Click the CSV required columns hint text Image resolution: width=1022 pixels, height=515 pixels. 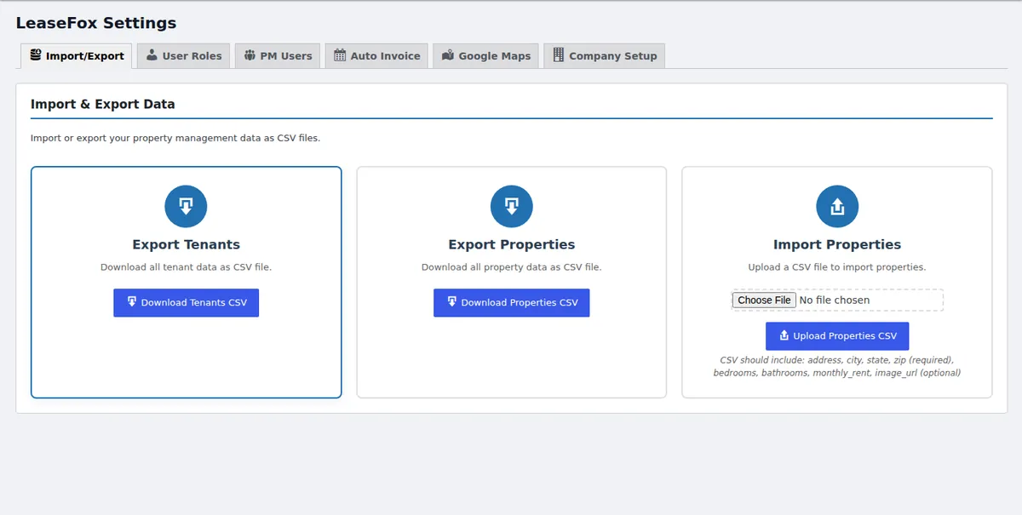pos(837,366)
